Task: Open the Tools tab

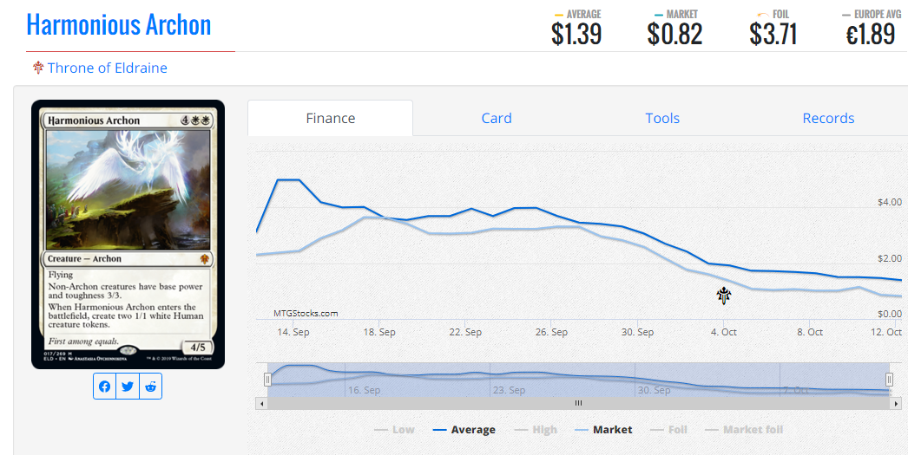Action: pos(662,118)
